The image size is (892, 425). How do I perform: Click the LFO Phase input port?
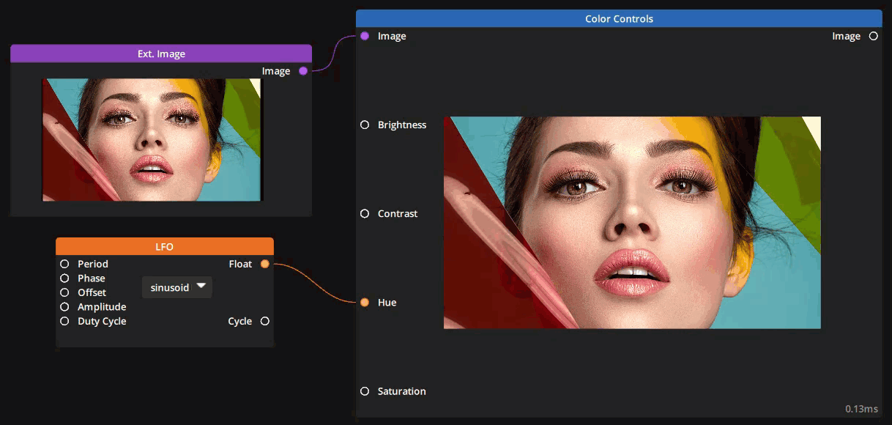tap(64, 278)
